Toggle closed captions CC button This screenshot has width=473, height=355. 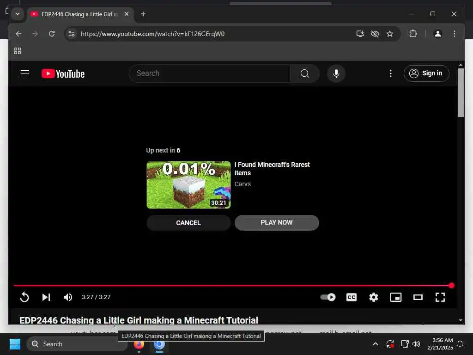[352, 297]
